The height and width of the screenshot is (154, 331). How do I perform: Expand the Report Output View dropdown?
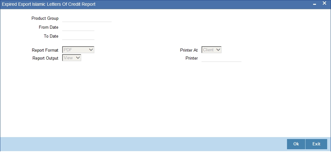pyautogui.click(x=72, y=58)
